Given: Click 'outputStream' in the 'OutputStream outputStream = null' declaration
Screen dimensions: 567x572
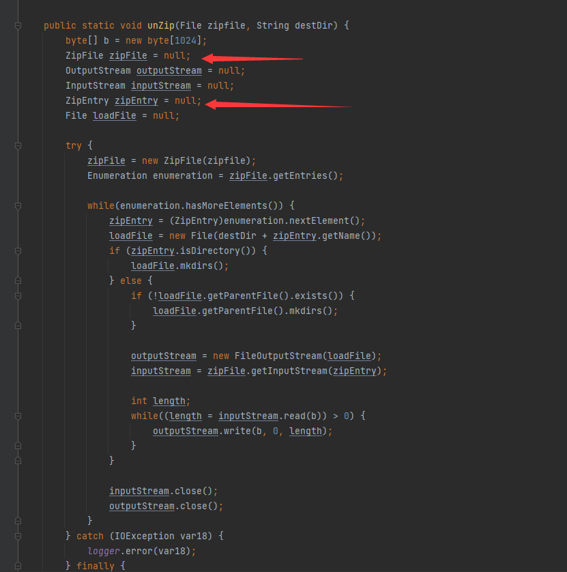Looking at the screenshot, I should coord(169,70).
